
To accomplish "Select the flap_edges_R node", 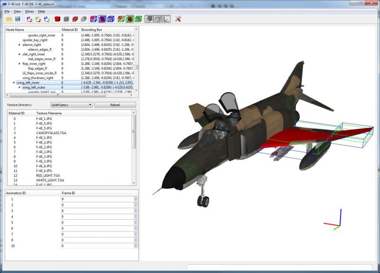I will 38,68.
